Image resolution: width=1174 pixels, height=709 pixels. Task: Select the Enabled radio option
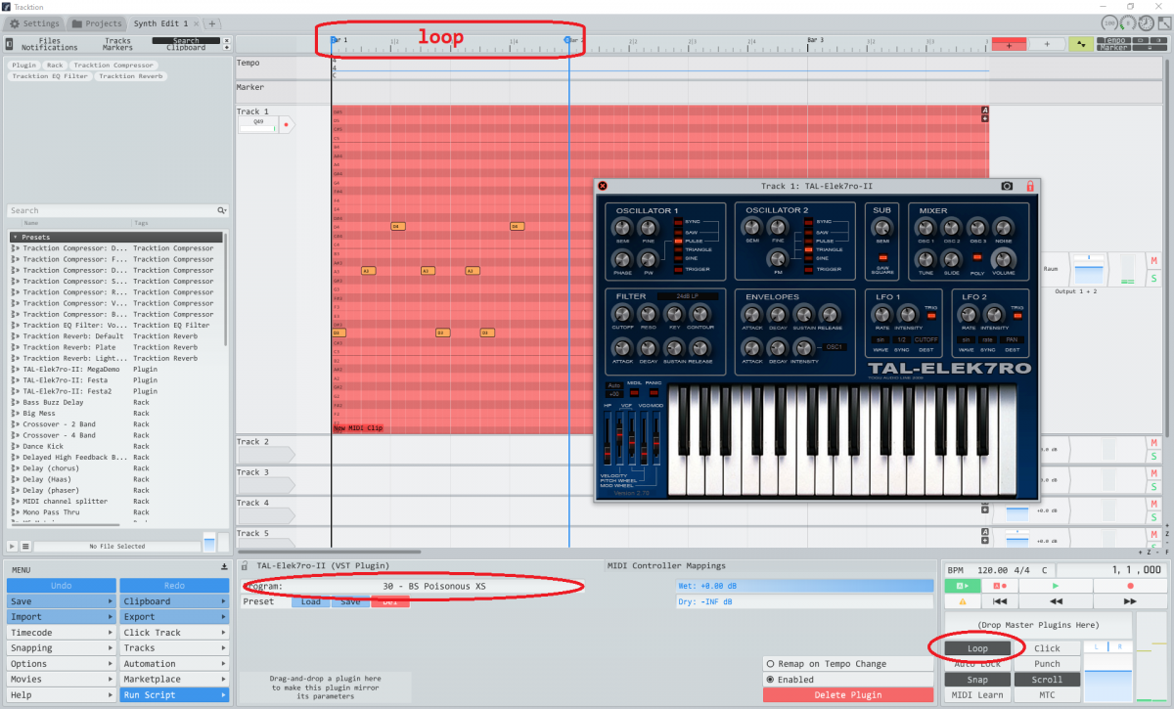click(850, 680)
